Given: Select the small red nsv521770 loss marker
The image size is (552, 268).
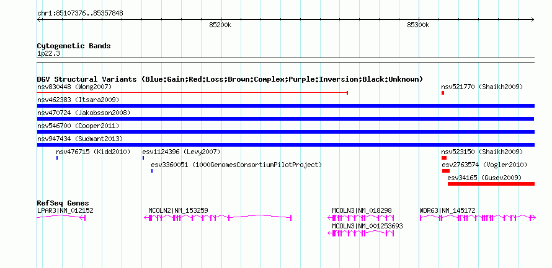Looking at the screenshot, I should 442,93.
